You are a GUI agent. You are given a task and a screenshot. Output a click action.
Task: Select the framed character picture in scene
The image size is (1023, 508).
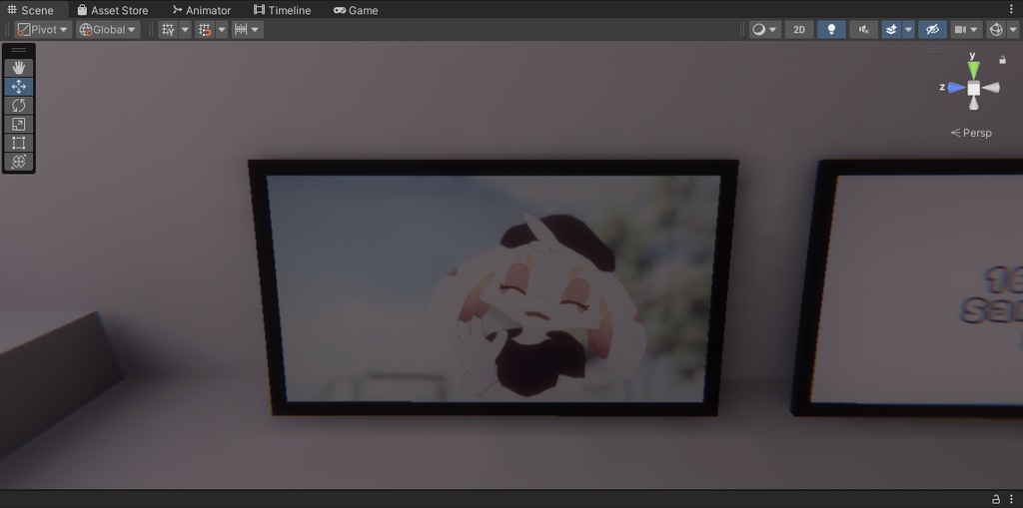[494, 286]
